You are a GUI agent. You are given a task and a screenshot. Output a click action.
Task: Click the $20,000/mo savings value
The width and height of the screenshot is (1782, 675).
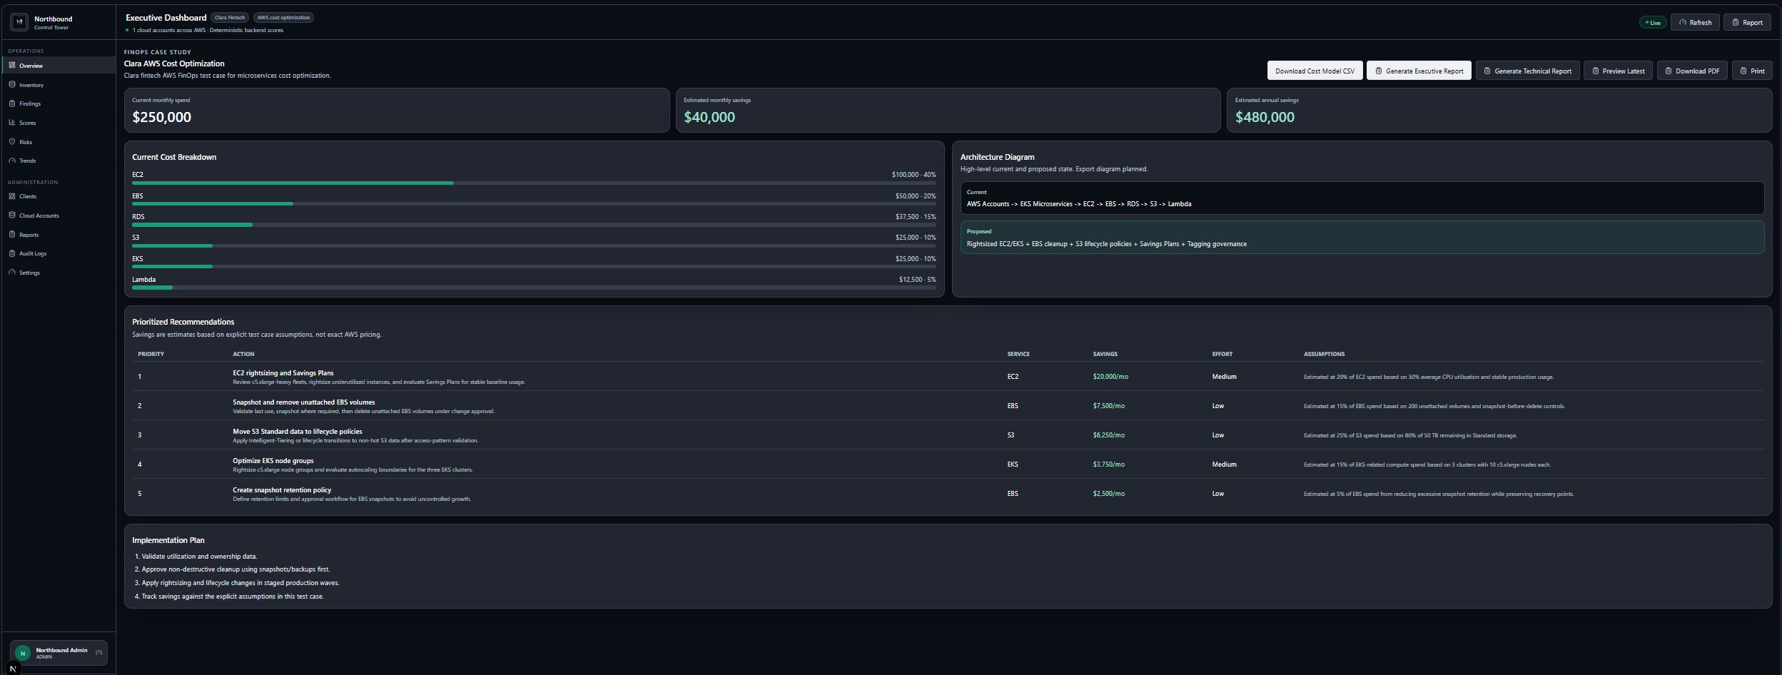[1110, 377]
